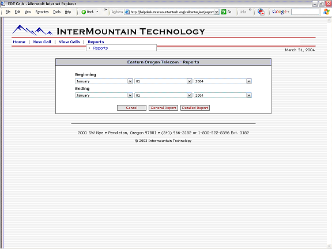Open the address bar URL dropdown
Image resolution: width=332 pixels, height=249 pixels.
coord(216,12)
